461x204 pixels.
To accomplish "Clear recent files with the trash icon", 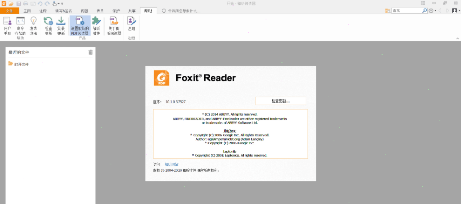I will point(91,52).
